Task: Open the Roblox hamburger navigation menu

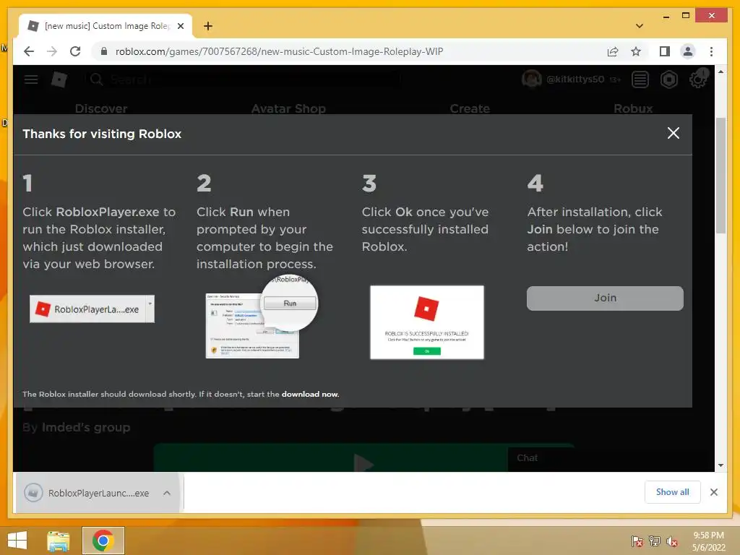Action: point(31,79)
